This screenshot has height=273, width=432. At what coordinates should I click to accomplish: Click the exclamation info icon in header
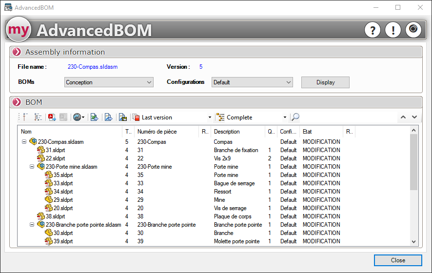pyautogui.click(x=393, y=30)
